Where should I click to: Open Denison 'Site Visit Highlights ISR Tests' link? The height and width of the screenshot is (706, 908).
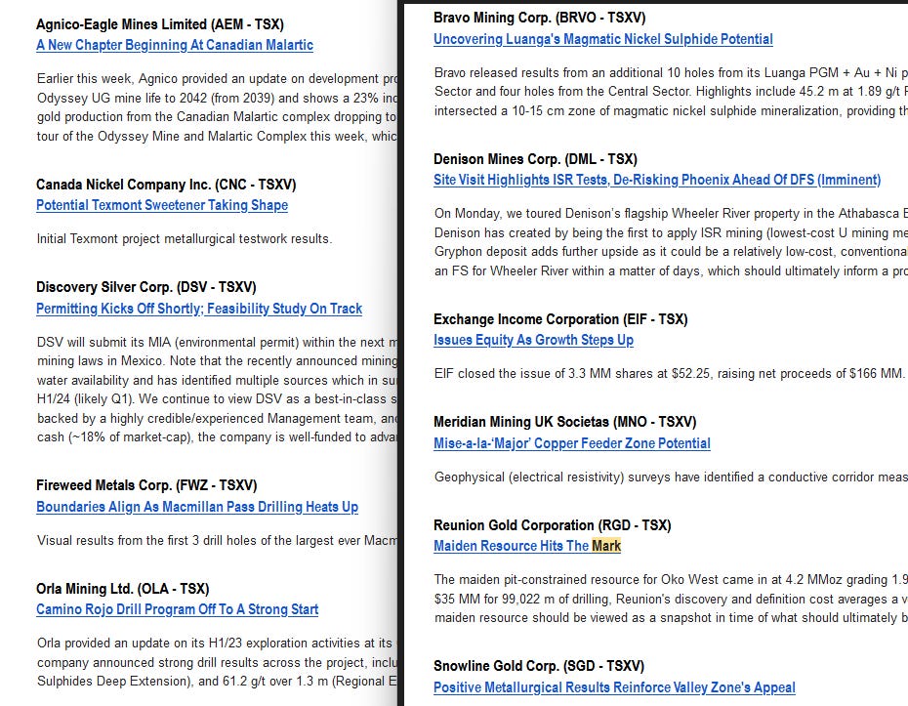(x=657, y=180)
